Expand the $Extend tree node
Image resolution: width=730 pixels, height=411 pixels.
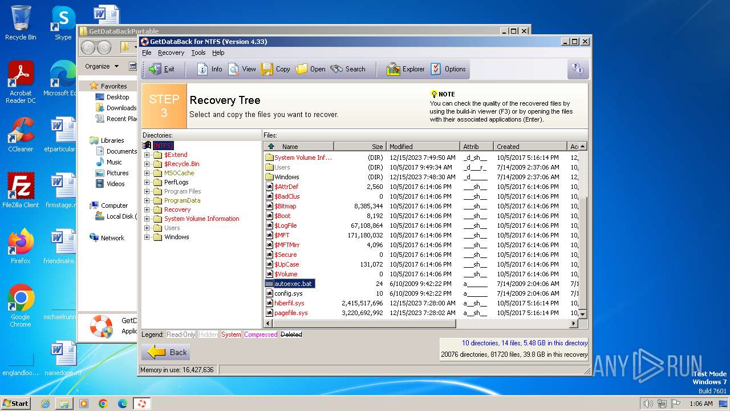click(x=147, y=155)
